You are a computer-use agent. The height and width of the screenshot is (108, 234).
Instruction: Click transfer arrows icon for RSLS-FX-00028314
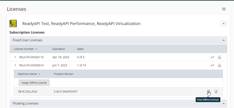tap(212, 65)
